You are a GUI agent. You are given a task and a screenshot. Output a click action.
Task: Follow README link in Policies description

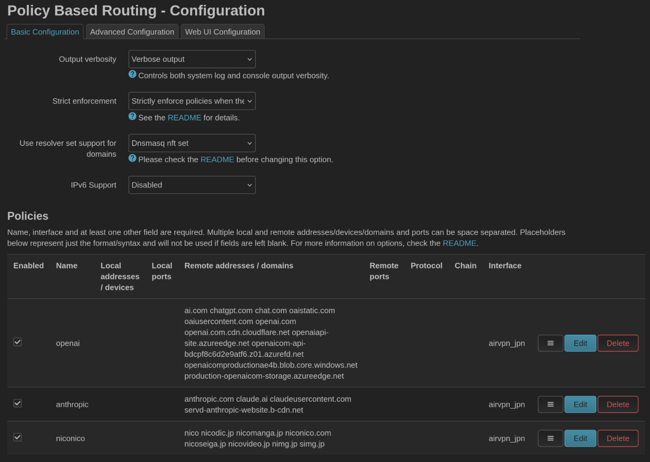pyautogui.click(x=459, y=243)
